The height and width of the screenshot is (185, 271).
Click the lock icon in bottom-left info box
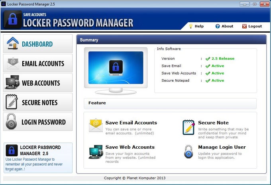pos(12,150)
